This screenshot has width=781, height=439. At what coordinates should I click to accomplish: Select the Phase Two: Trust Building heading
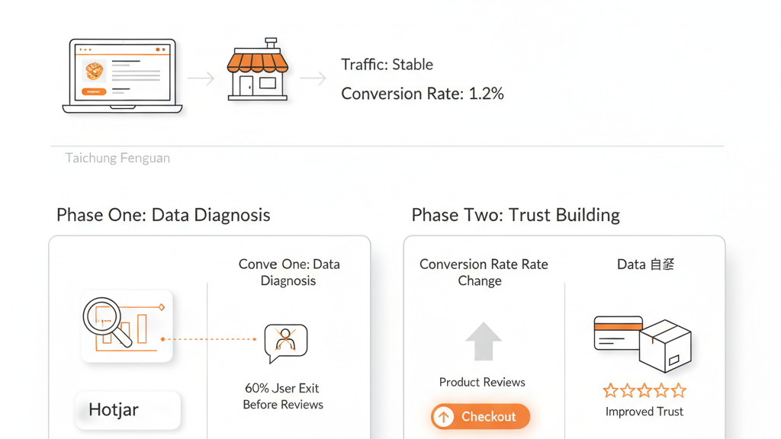pyautogui.click(x=516, y=215)
